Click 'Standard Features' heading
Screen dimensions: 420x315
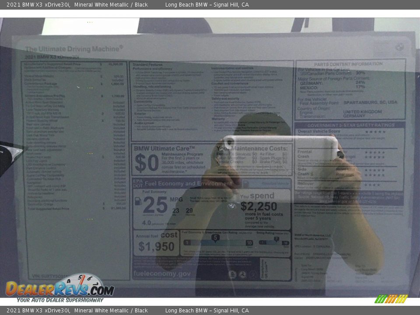click(147, 65)
